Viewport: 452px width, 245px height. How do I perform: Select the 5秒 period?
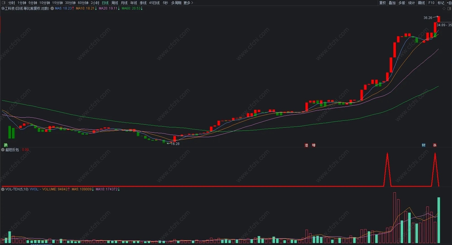point(165,3)
